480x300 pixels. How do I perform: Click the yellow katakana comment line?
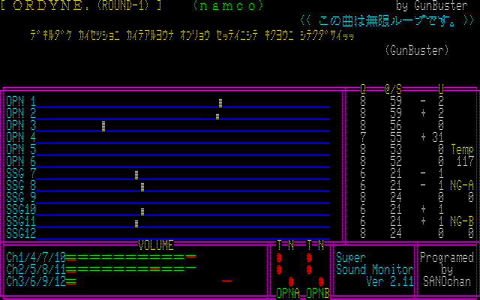pyautogui.click(x=192, y=35)
